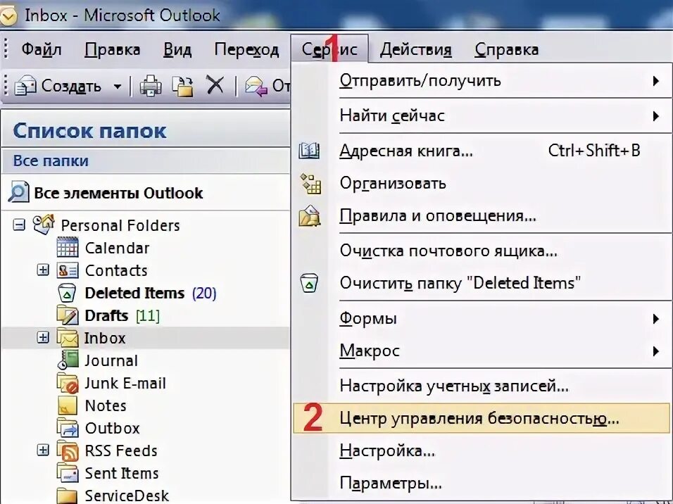The height and width of the screenshot is (504, 673).
Task: Click the Organize menu icon
Action: pyautogui.click(x=310, y=183)
